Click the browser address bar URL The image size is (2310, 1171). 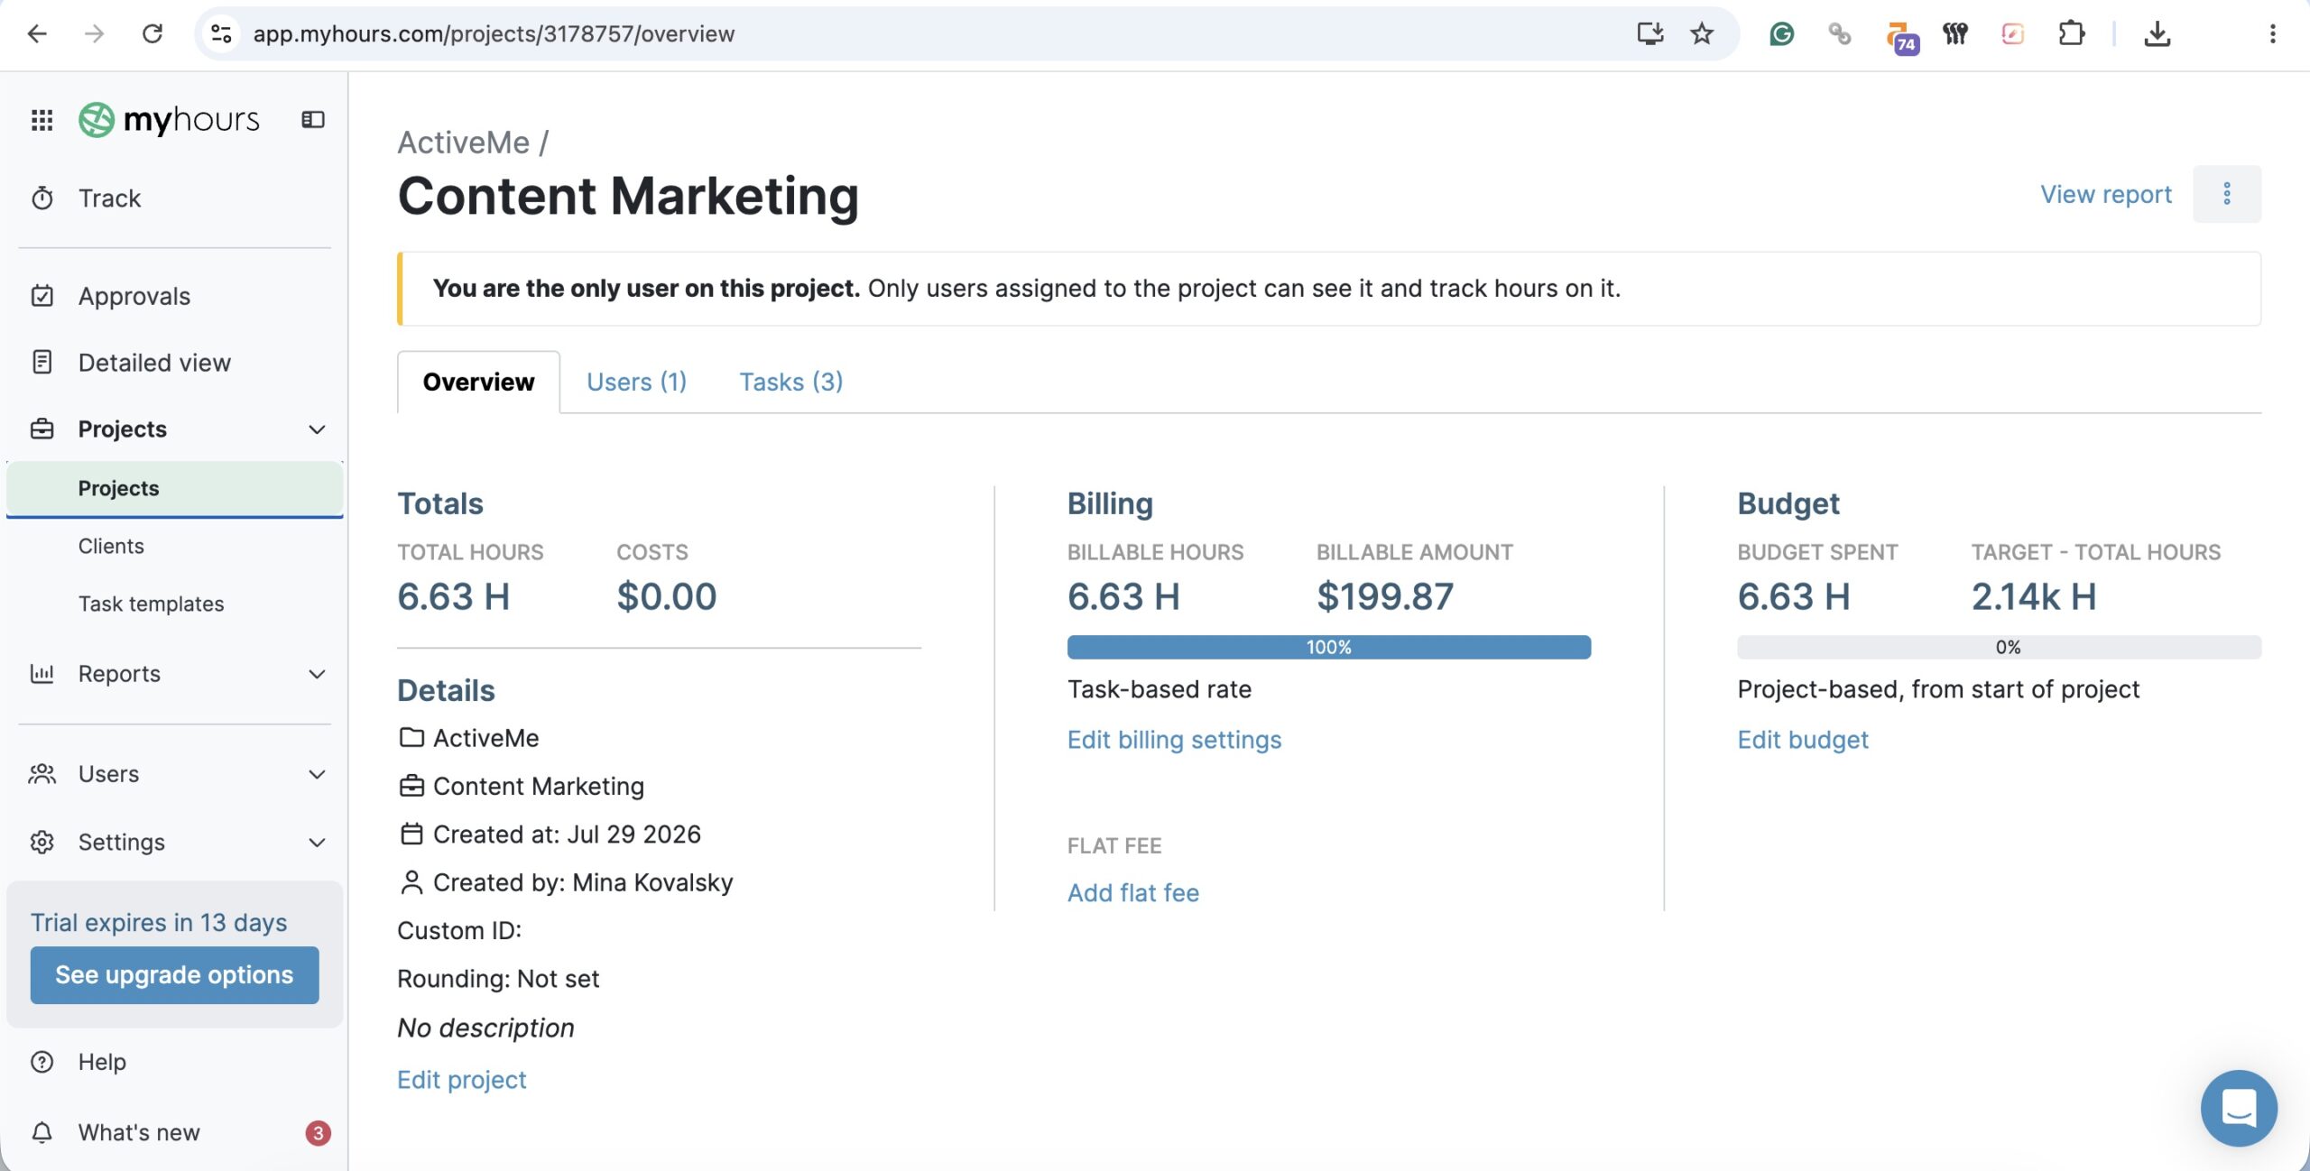[494, 34]
